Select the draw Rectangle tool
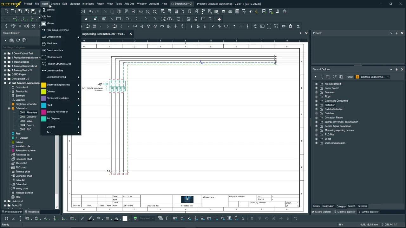 click(x=118, y=19)
